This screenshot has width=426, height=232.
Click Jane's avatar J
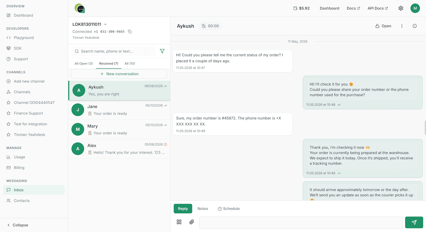point(78,110)
